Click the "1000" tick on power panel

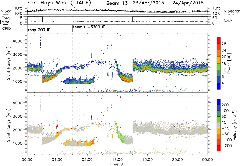point(18,81)
